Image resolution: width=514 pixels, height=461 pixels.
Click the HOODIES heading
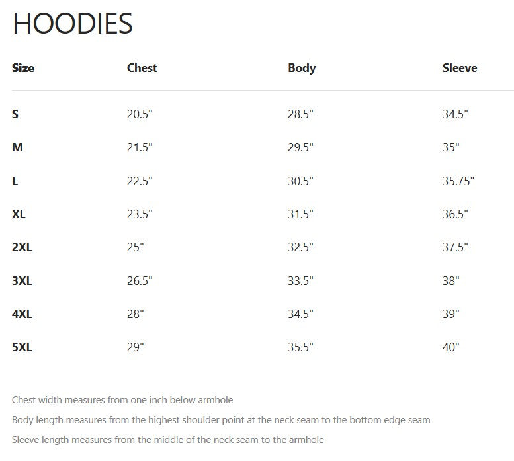point(73,24)
